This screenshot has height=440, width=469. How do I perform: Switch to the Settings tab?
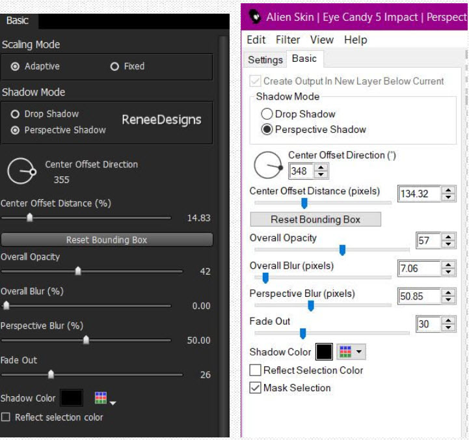[x=265, y=60]
